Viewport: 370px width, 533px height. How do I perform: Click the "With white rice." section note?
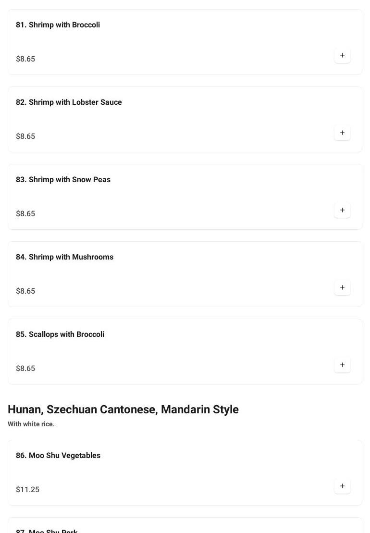click(x=31, y=424)
